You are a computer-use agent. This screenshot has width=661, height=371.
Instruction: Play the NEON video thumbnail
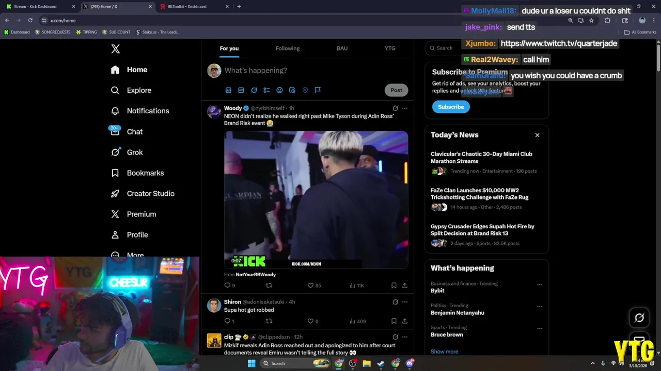tap(316, 200)
